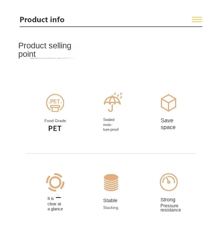222x241 pixels.
Task: Click the Save space text
Action: (168, 124)
